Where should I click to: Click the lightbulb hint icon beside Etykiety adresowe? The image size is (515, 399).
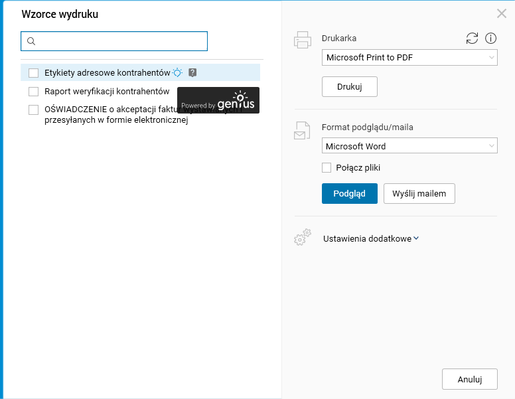tap(177, 73)
